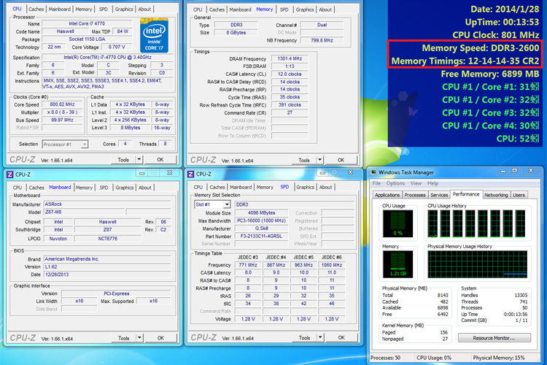Select Mainboard tab in the CPU window

pos(59,9)
